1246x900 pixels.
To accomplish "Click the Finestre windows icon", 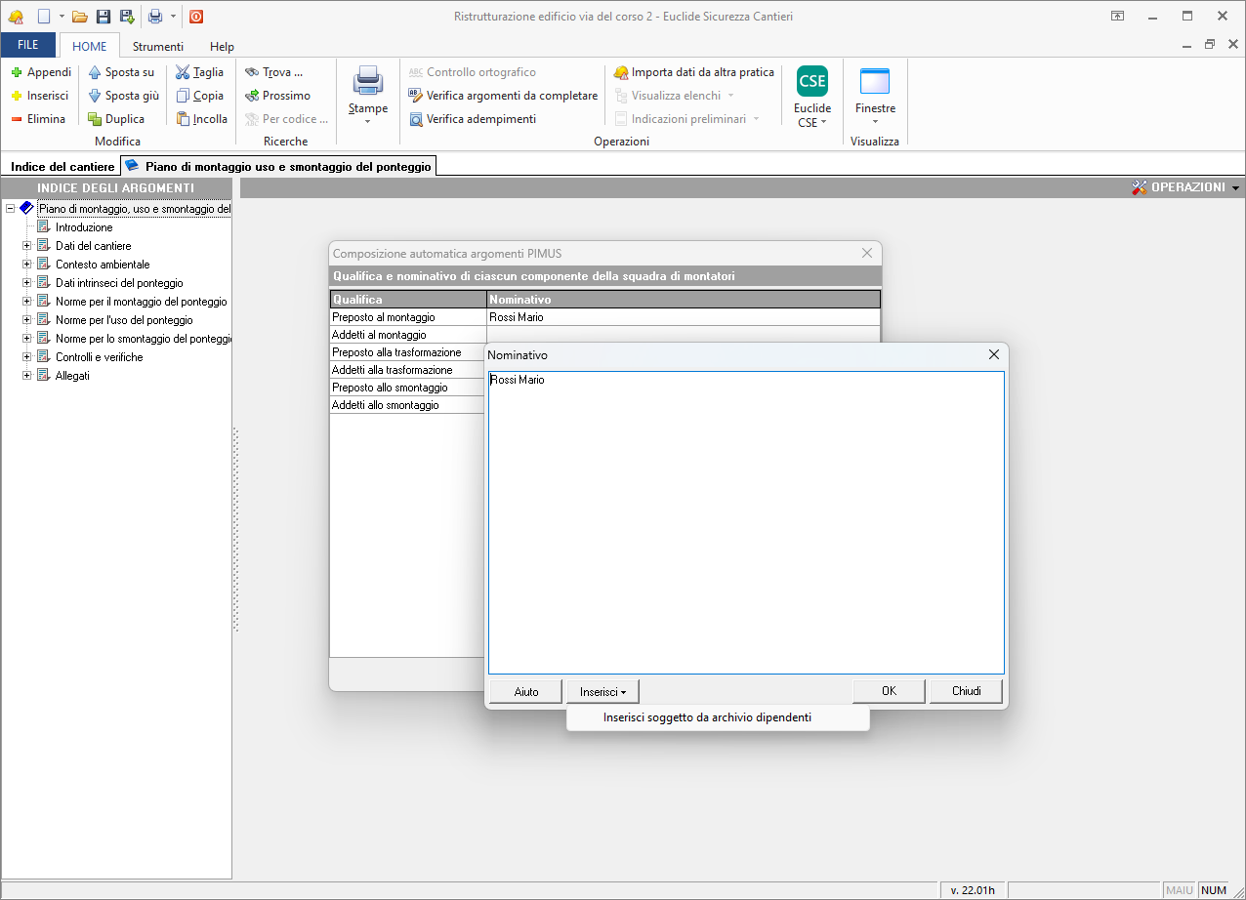I will tap(874, 82).
